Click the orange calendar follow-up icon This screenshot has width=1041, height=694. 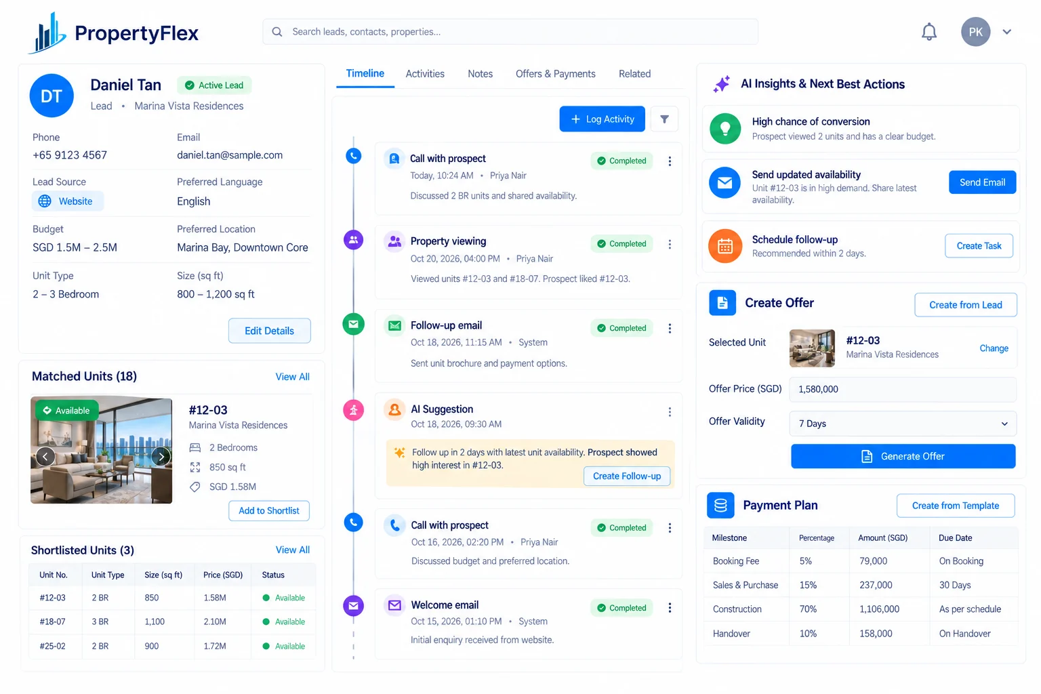[x=725, y=246]
